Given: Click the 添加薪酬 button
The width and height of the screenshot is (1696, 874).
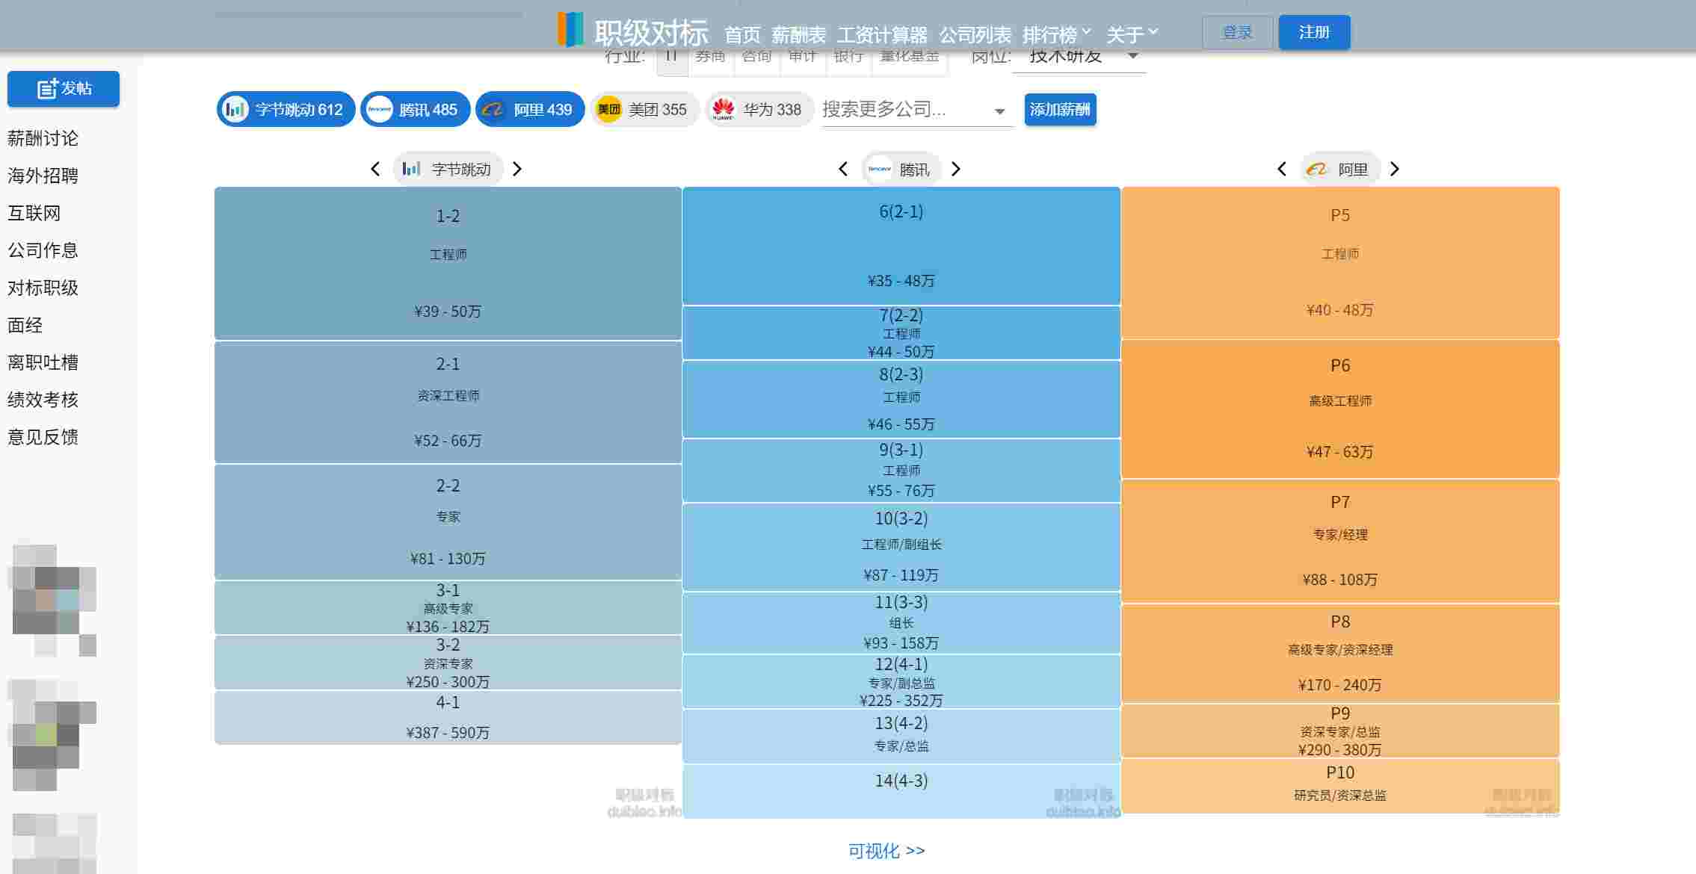Looking at the screenshot, I should click(x=1060, y=110).
